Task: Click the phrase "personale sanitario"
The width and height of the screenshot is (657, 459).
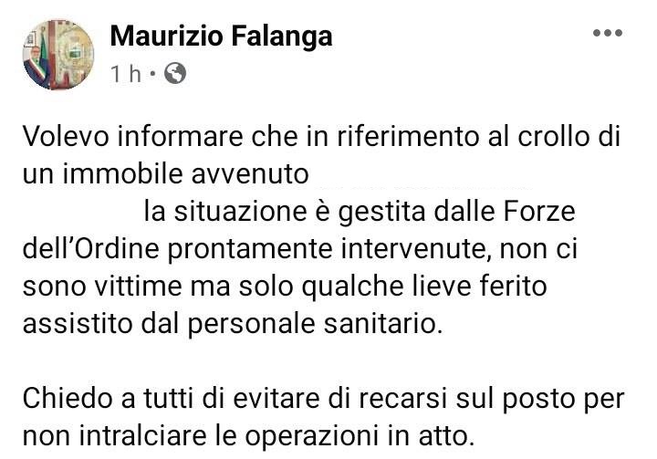Action: (x=315, y=325)
